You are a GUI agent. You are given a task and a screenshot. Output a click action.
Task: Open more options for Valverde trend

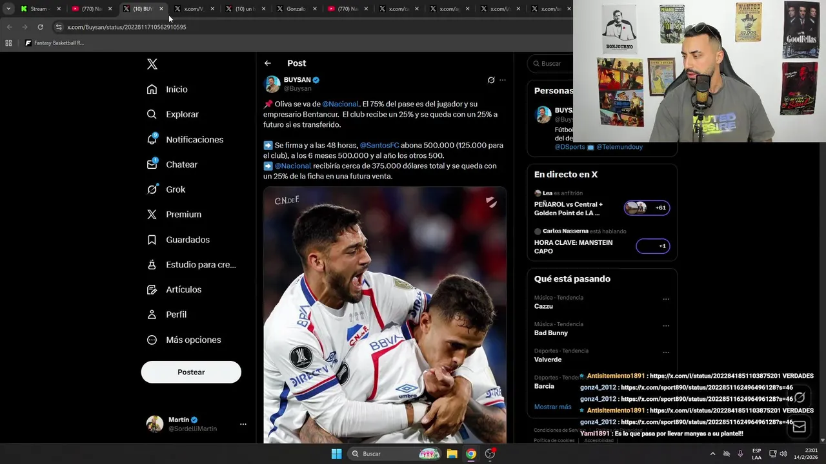point(666,353)
